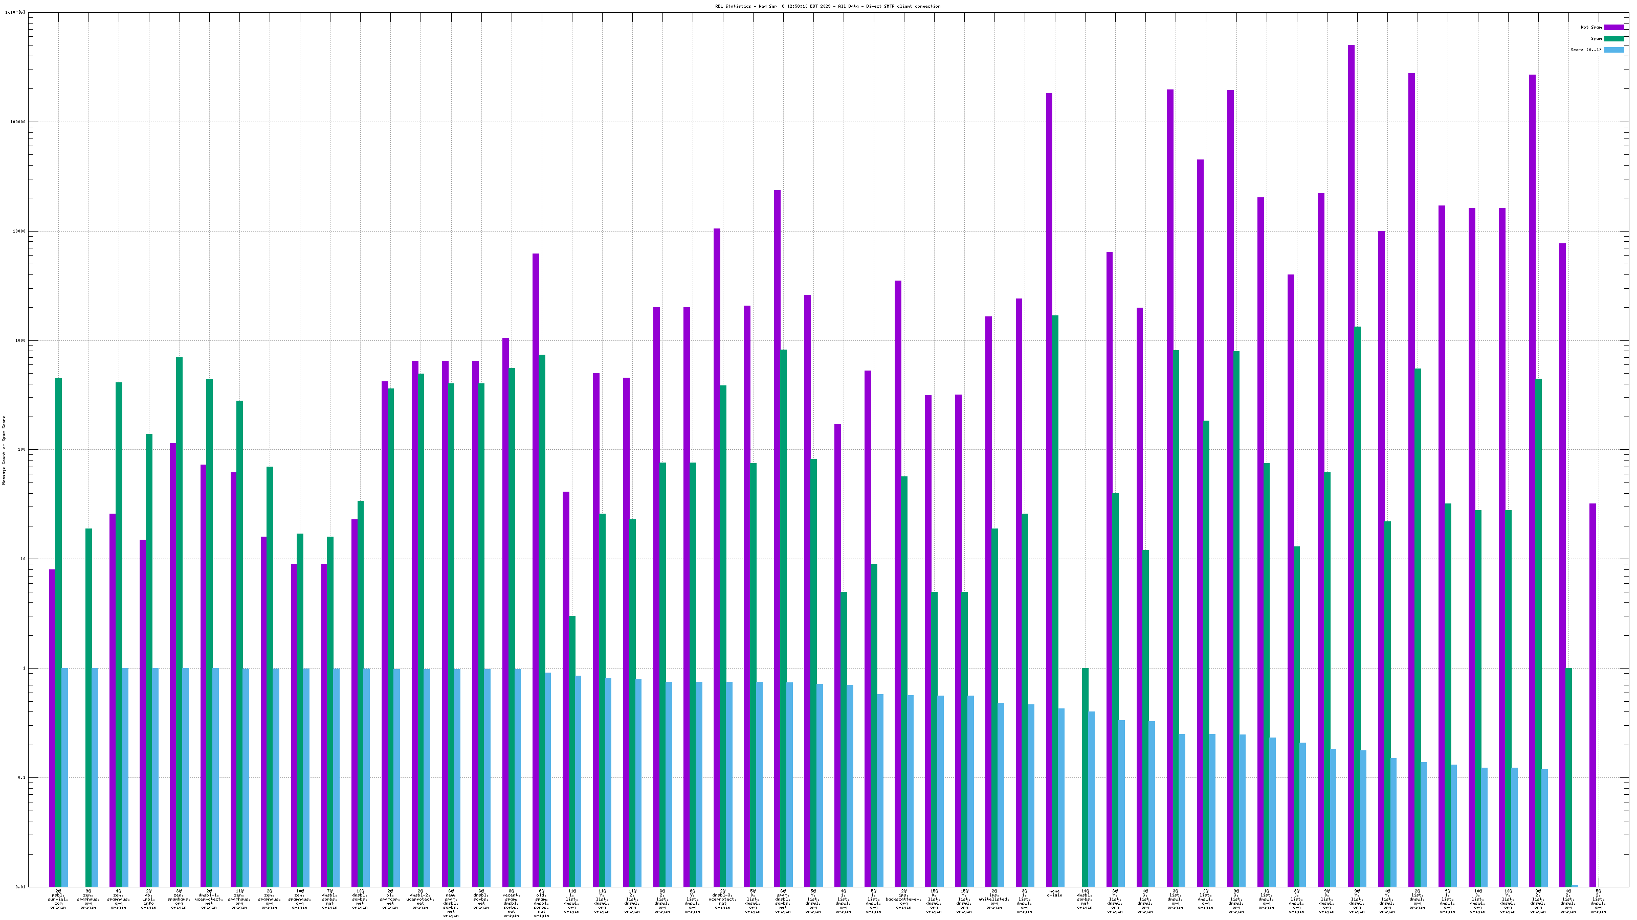Click the 'none origin' x-axis label

tap(1054, 893)
